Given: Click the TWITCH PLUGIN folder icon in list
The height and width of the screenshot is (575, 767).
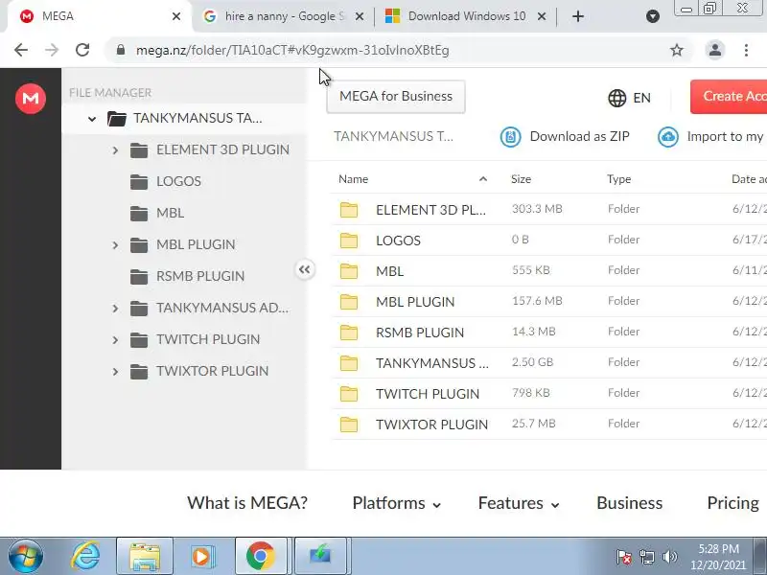Looking at the screenshot, I should (349, 394).
